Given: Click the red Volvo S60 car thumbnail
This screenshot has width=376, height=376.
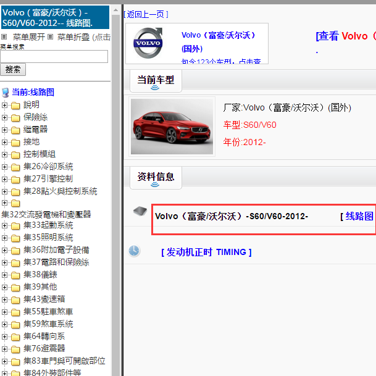Looking at the screenshot, I should 172,127.
